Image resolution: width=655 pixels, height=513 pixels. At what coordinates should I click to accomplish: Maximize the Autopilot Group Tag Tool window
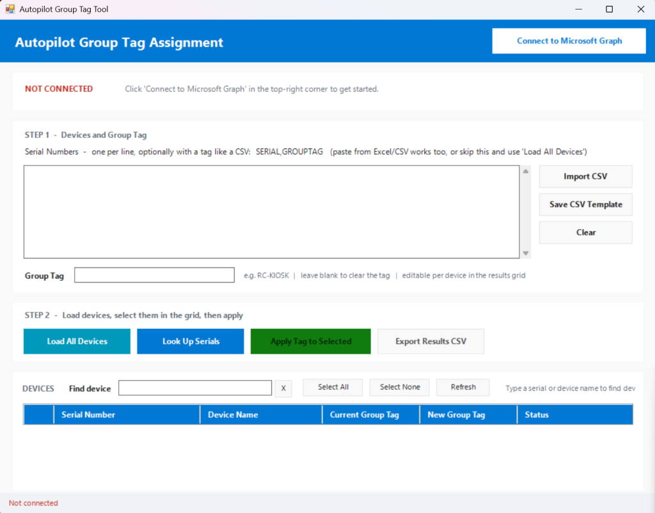pyautogui.click(x=610, y=9)
